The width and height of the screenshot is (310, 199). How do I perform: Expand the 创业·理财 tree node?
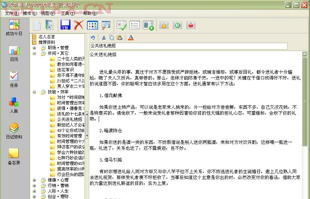(x=35, y=197)
